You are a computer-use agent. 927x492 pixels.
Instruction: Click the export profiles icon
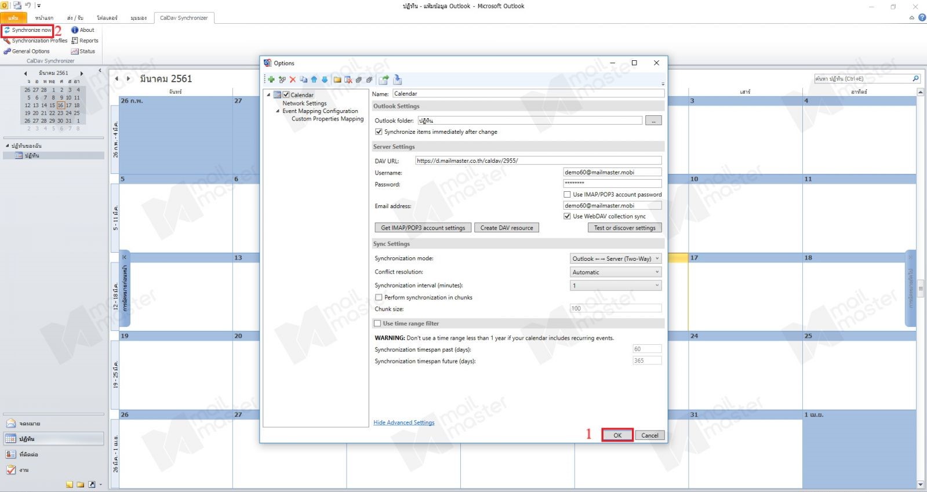[384, 79]
